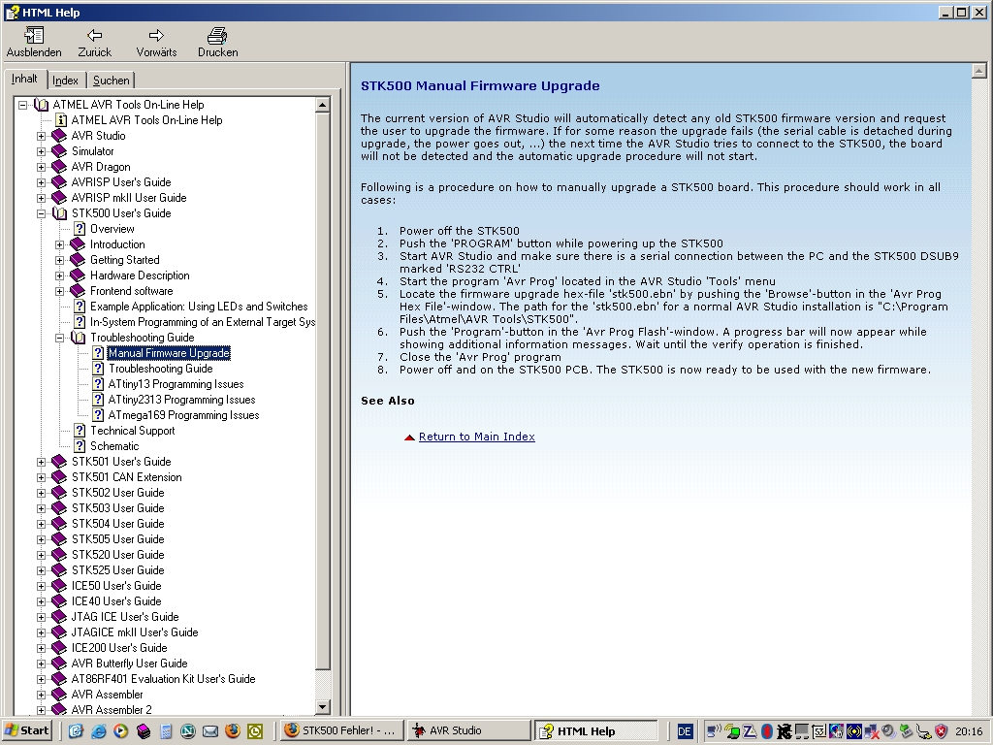993x745 pixels.
Task: Select ATMEL AVR Tools On-Line Help info page
Action: [146, 120]
